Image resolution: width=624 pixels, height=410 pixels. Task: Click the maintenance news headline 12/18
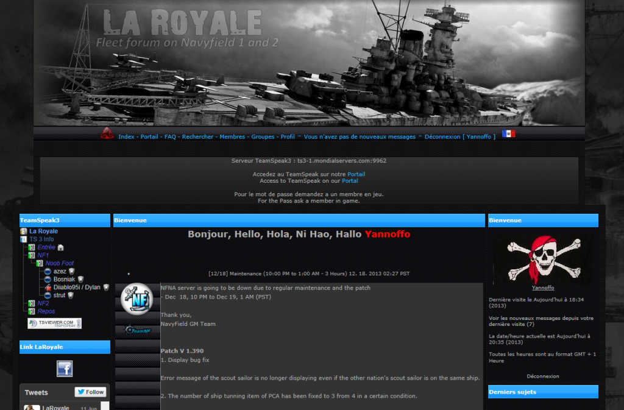[309, 274]
